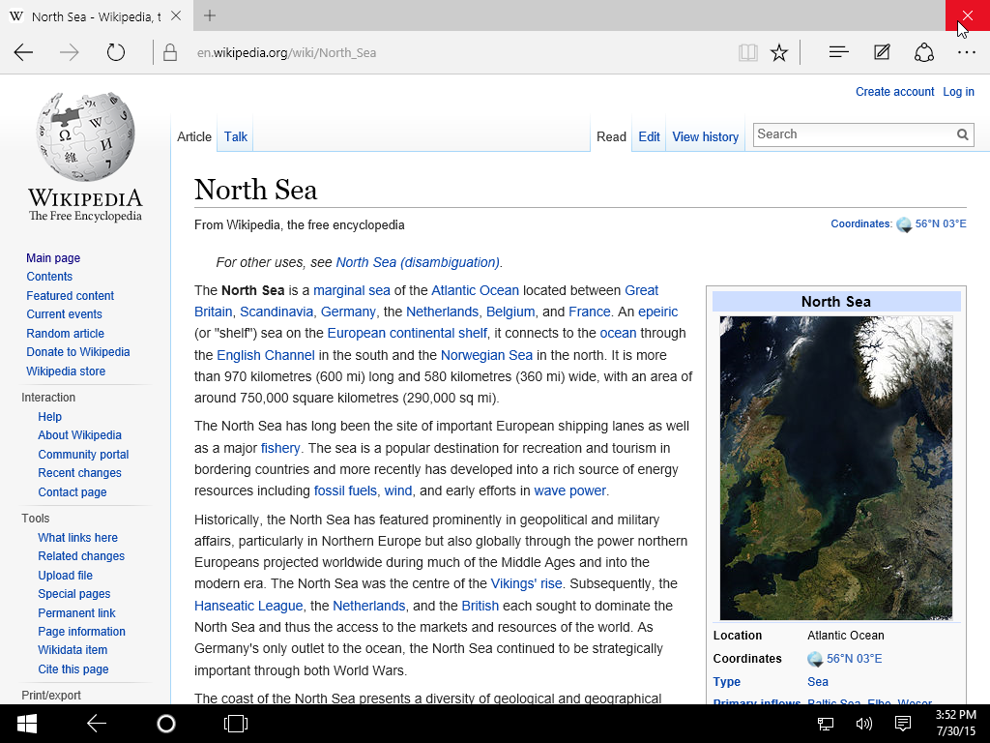Make a Web Note pen icon
The height and width of the screenshot is (743, 990).
(882, 52)
